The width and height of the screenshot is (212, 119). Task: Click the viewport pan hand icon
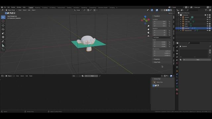[x=148, y=29]
